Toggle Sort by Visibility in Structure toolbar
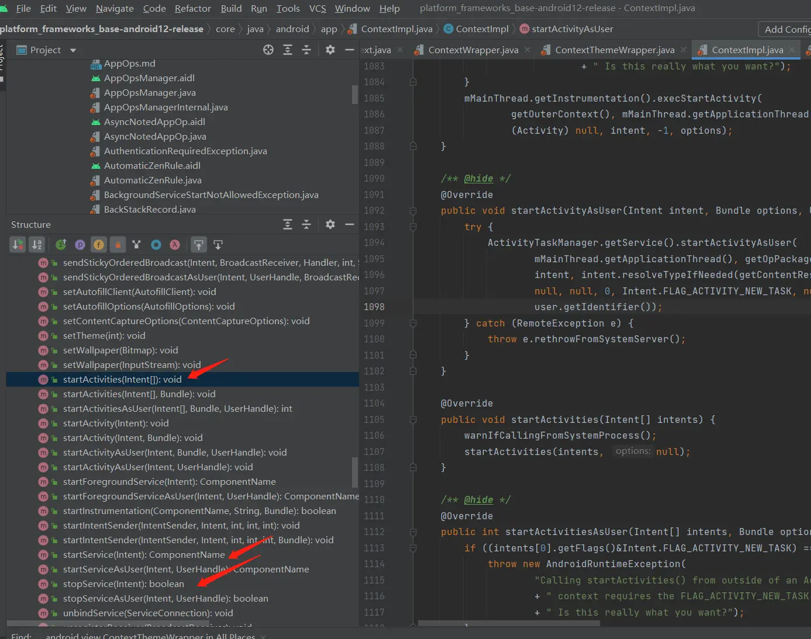The image size is (811, 639). pyautogui.click(x=18, y=245)
